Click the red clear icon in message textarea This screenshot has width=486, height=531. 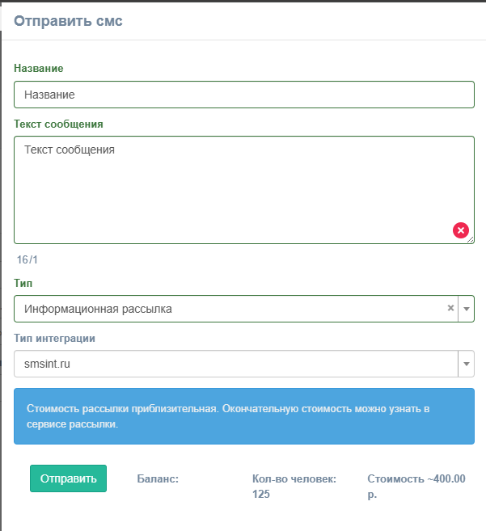(x=461, y=230)
